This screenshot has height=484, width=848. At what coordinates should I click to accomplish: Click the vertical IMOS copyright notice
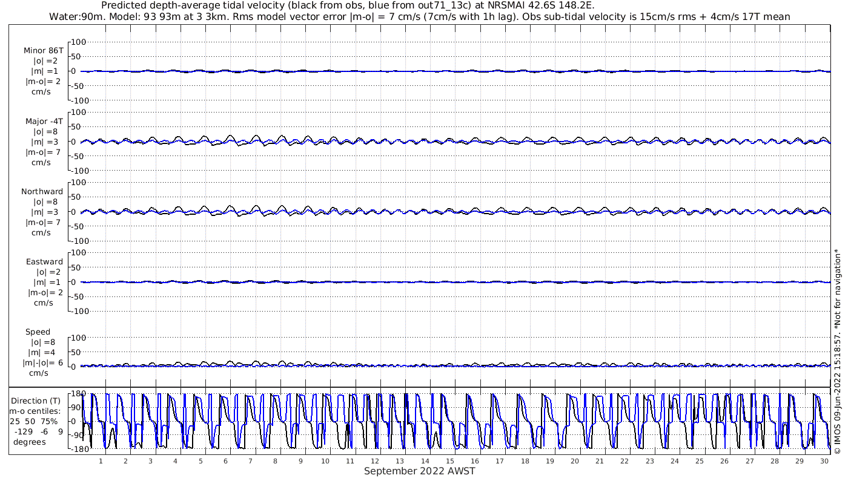(x=837, y=352)
